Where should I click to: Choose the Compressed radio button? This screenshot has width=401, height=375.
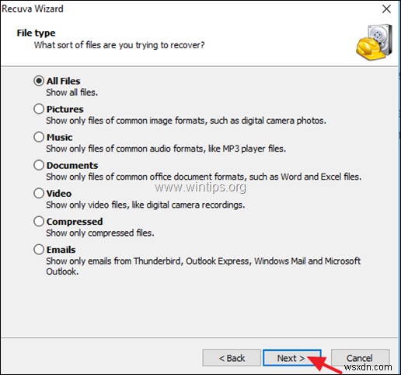(39, 222)
